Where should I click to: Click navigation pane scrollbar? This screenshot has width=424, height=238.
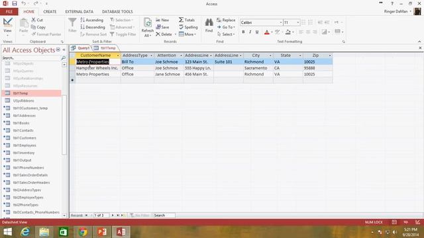coord(64,125)
